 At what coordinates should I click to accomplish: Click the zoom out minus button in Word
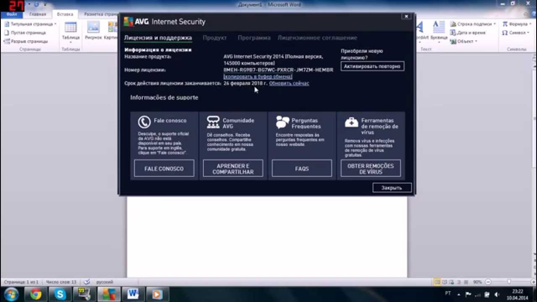pos(487,282)
